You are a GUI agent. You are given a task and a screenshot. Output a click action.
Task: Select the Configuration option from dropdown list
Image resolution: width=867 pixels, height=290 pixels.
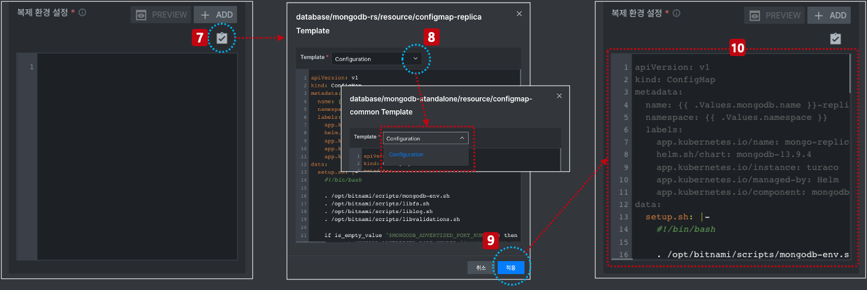coord(406,155)
